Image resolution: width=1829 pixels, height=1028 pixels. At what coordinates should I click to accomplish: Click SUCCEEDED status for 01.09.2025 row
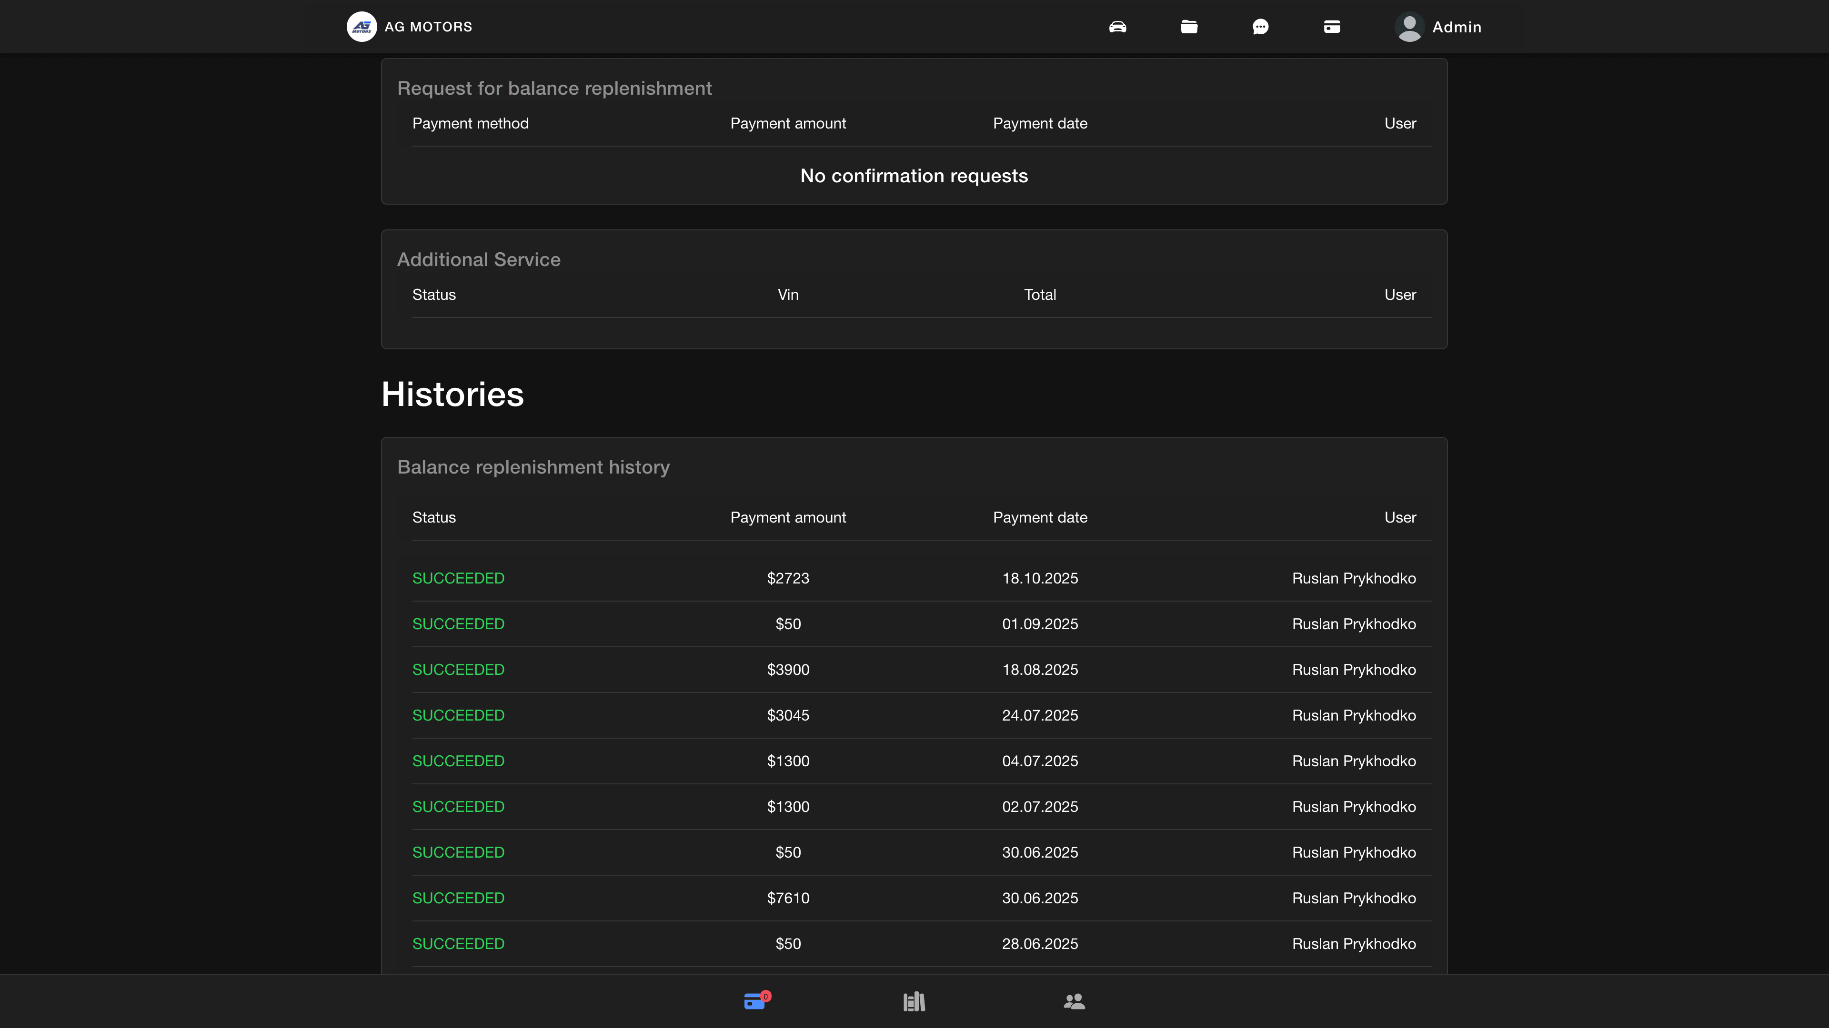pos(459,623)
